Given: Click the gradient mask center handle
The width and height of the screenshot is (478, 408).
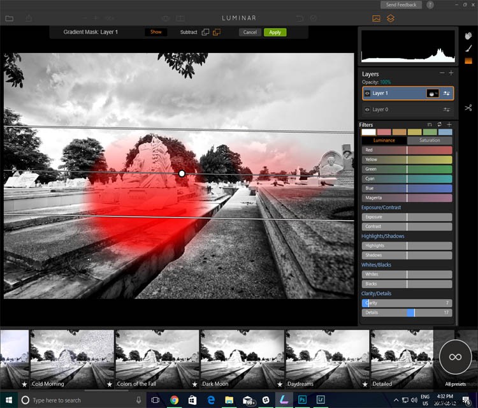Looking at the screenshot, I should click(182, 173).
